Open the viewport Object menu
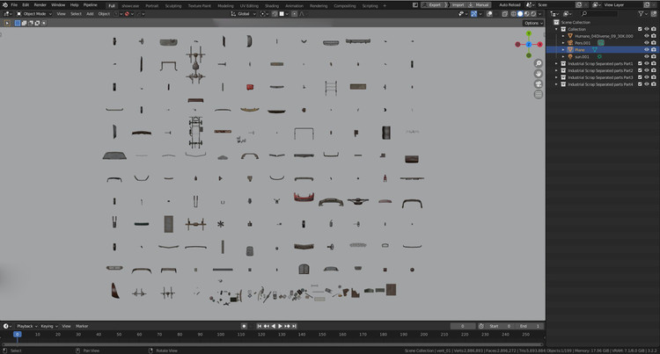660x354 pixels. click(x=104, y=14)
